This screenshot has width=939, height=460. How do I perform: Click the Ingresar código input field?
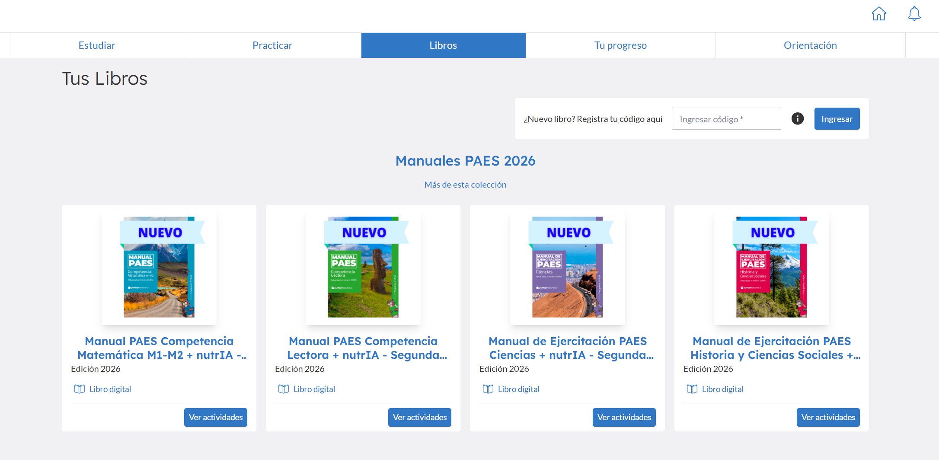(726, 119)
